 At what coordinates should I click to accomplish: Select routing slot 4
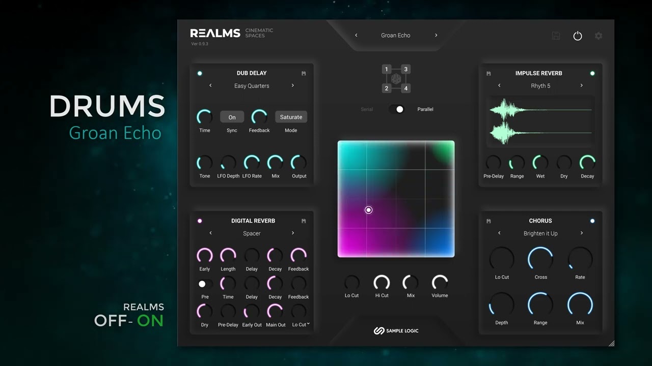pyautogui.click(x=405, y=88)
